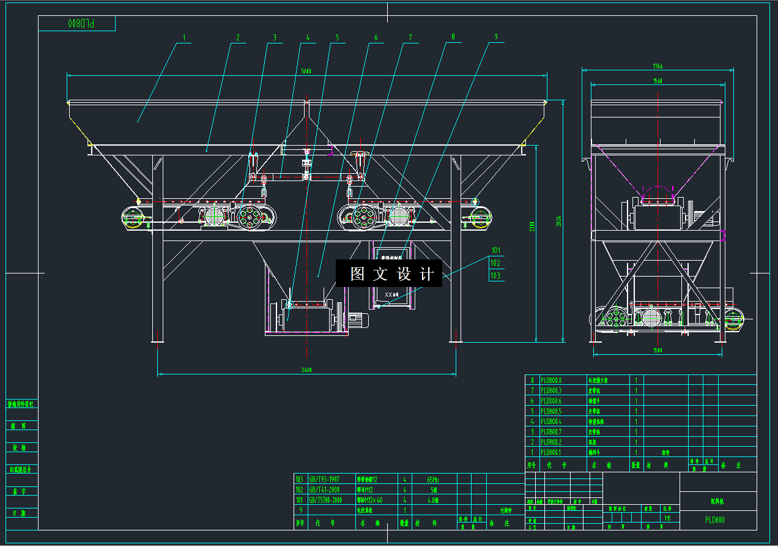This screenshot has height=547, width=778.
Task: Click part code PLD800.4 in parts list
Action: point(551,422)
